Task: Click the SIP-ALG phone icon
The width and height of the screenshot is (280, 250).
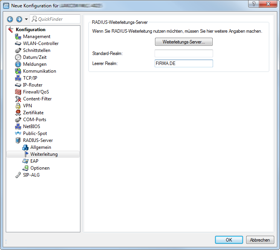Action: click(x=18, y=175)
